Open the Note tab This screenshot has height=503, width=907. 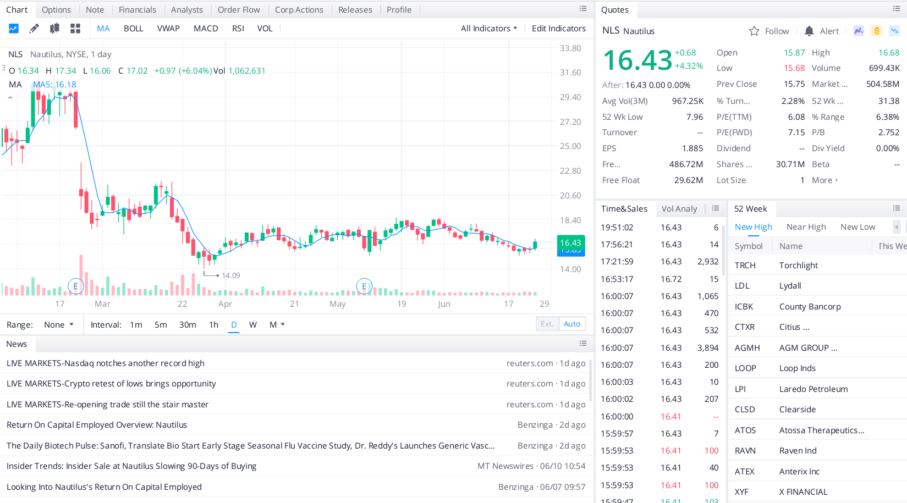[x=95, y=10]
